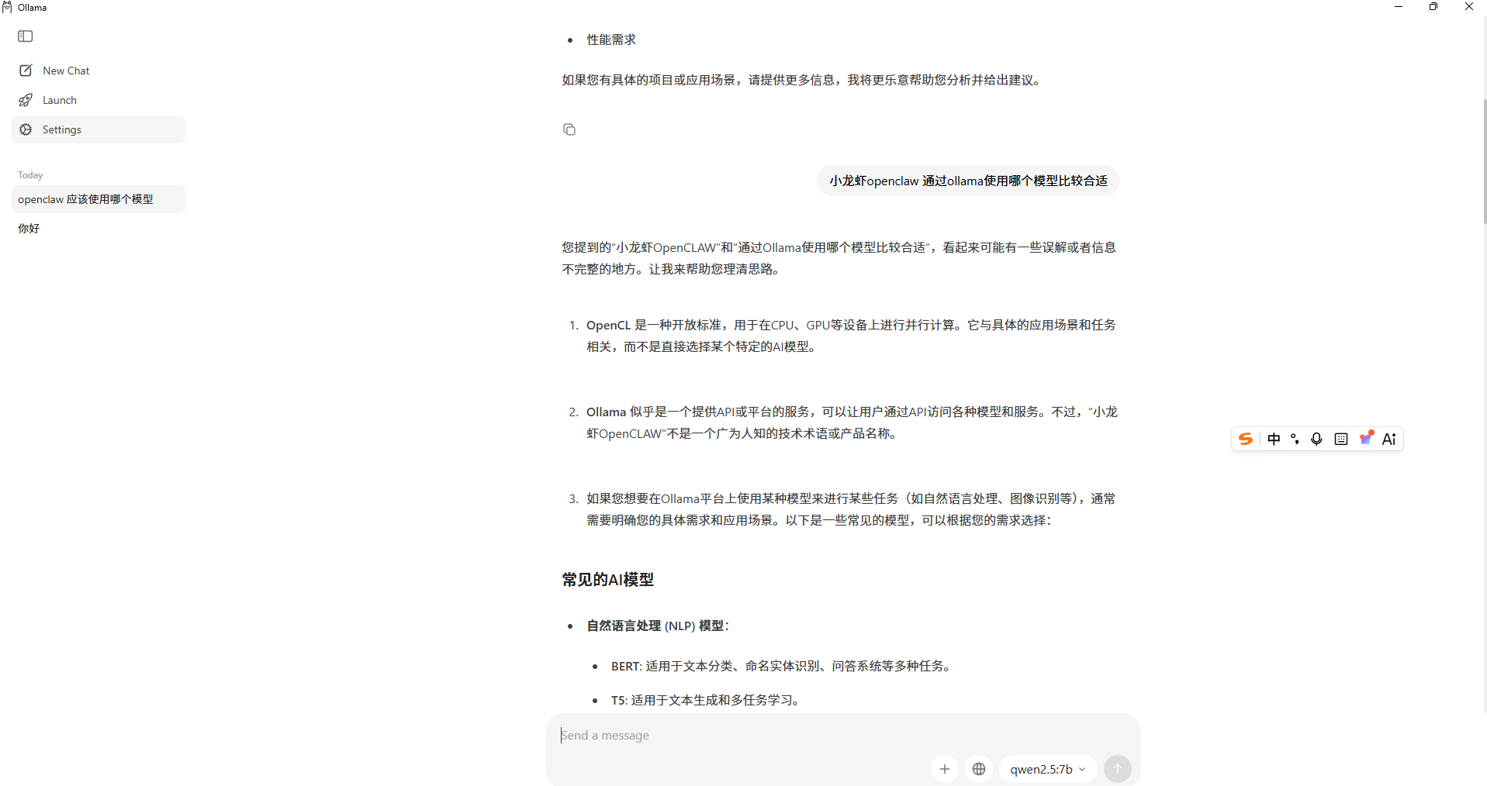1487x786 pixels.
Task: Open the chat titled 你好
Action: pos(99,229)
